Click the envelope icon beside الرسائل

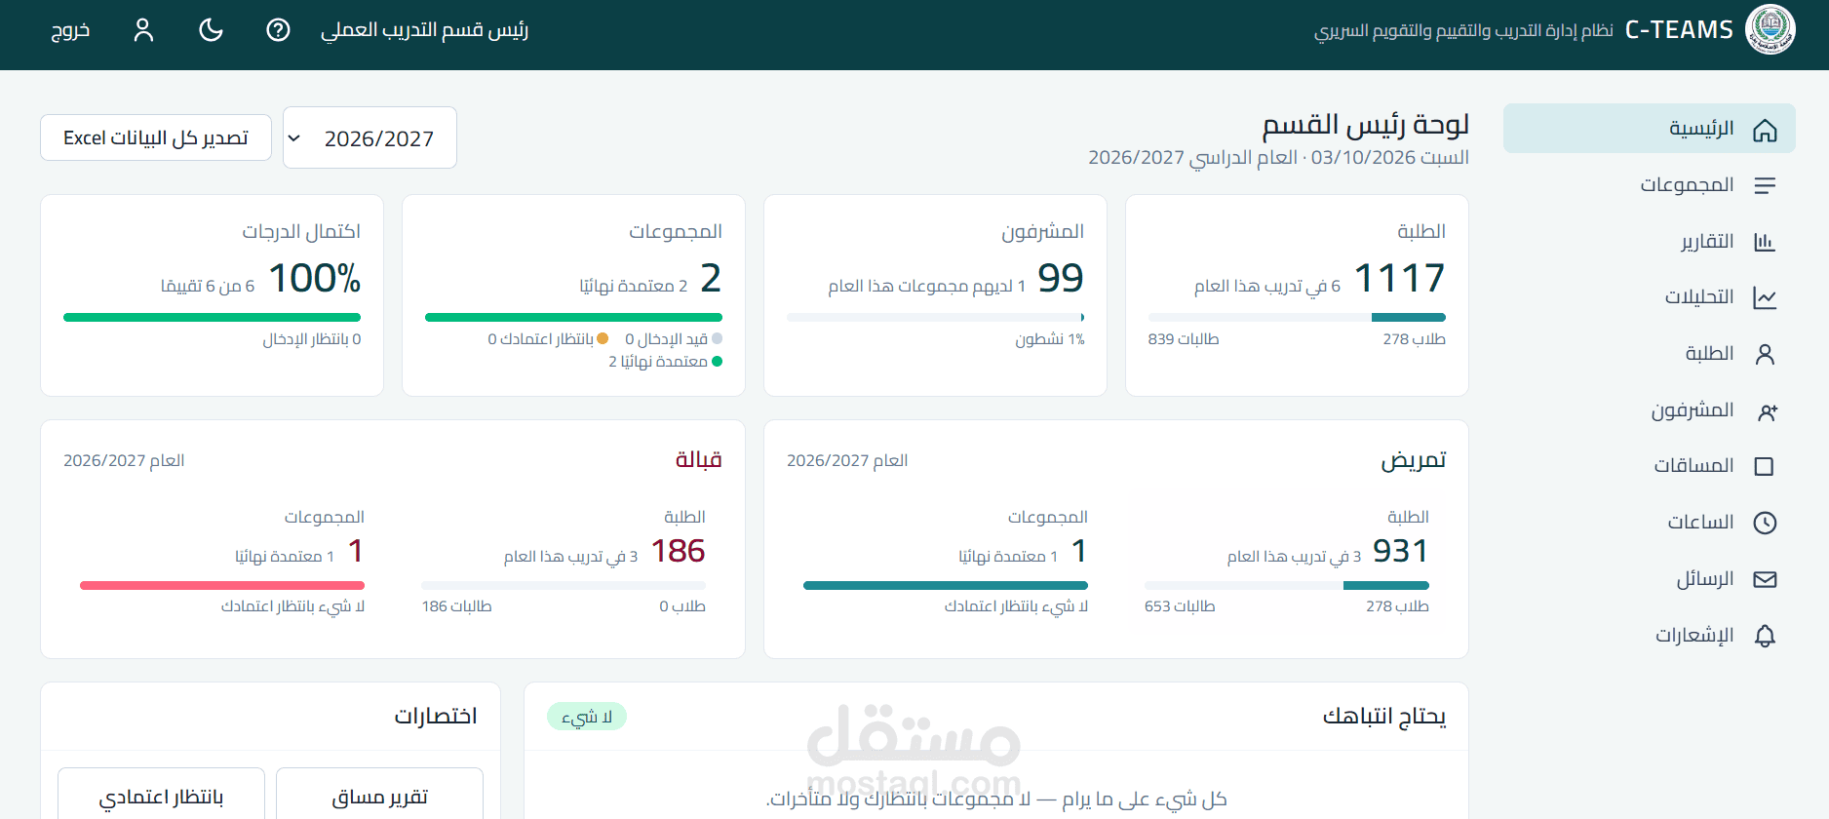pyautogui.click(x=1765, y=579)
